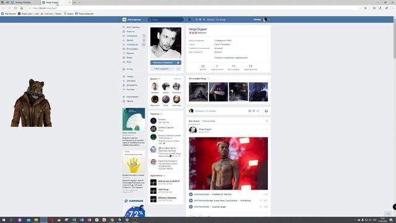Play the track in header player
Screen dimensions: 396x223
(x=200, y=19)
